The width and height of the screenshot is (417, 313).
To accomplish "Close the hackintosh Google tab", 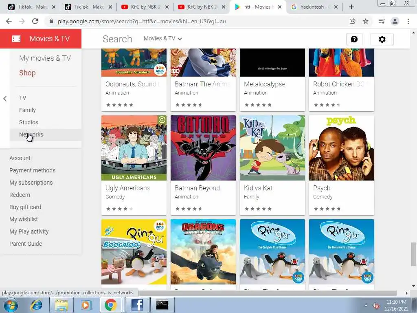I will (336, 7).
